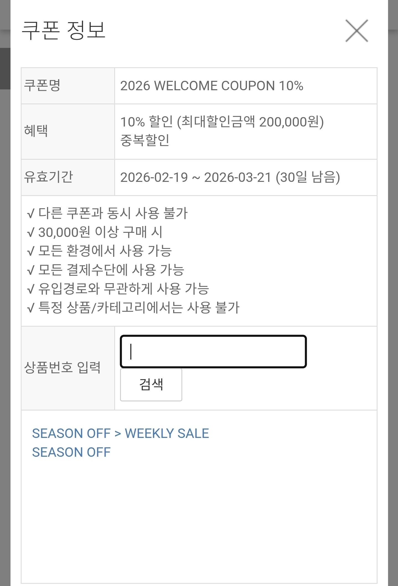
Task: Click the 10% 할인 최대할인금액 text
Action: 222,122
